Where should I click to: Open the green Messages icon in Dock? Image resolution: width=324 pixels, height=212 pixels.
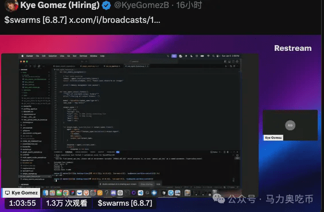pos(59,193)
